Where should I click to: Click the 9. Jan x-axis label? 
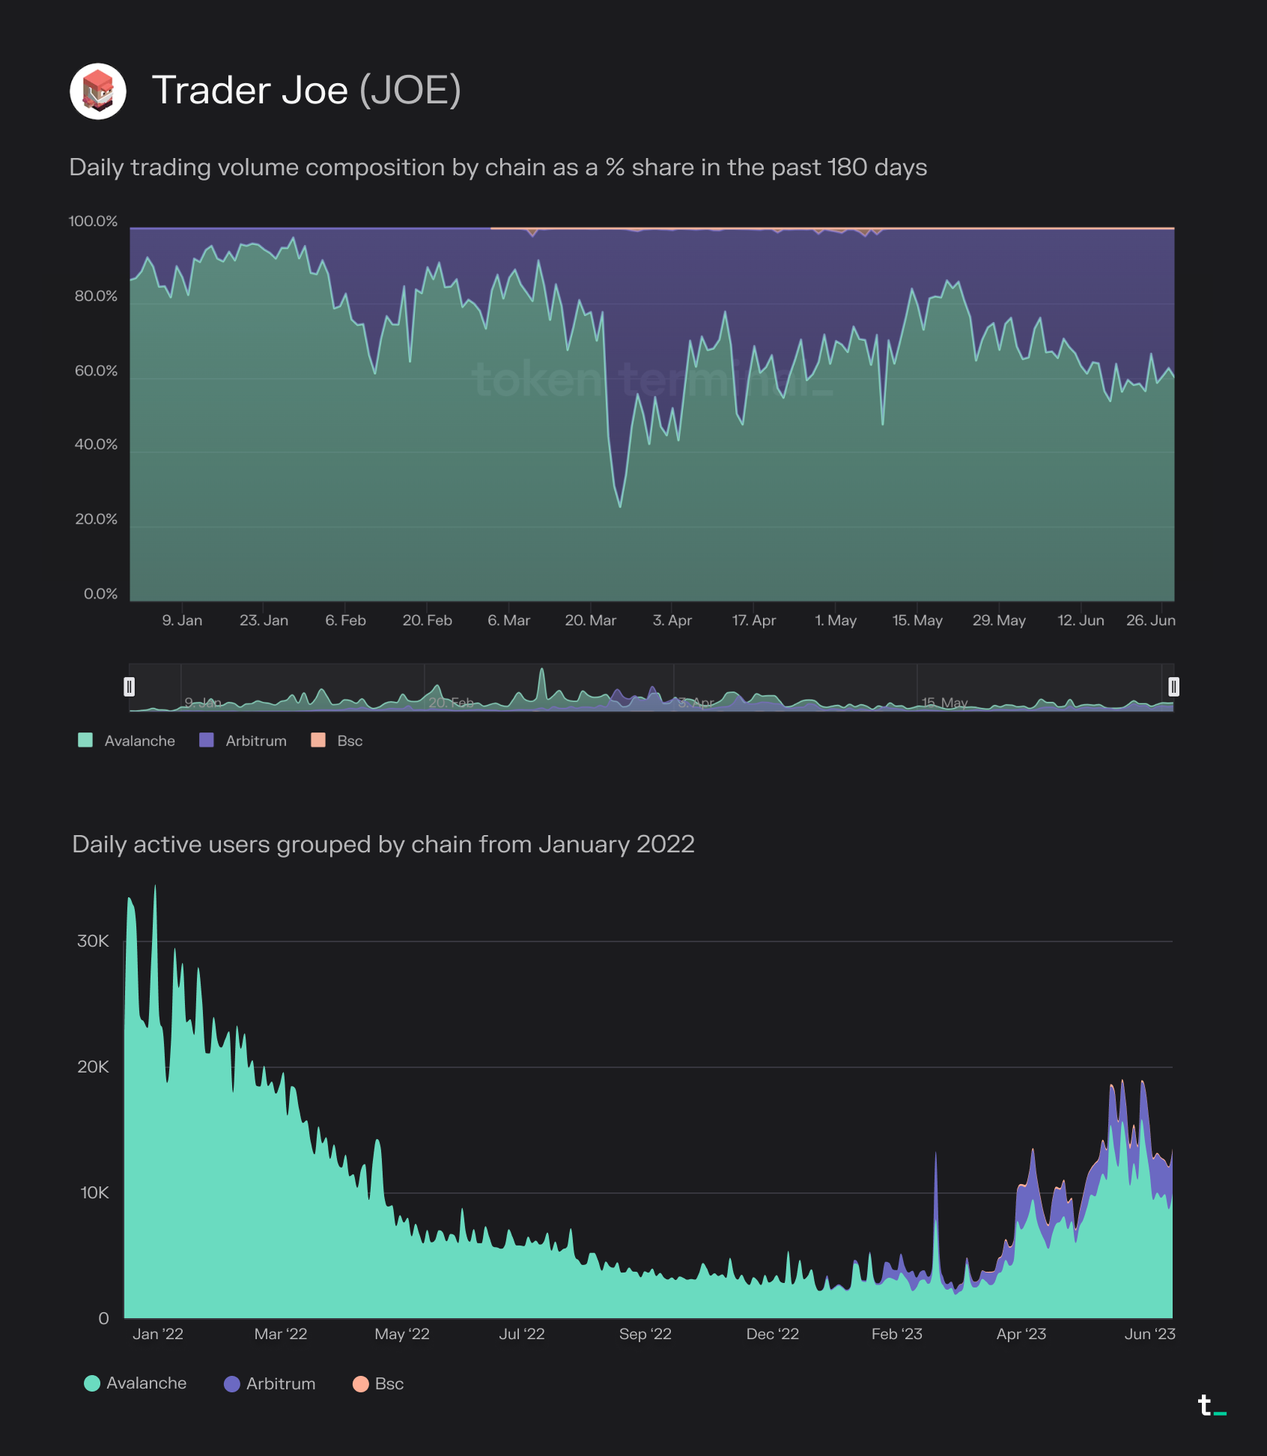[182, 620]
